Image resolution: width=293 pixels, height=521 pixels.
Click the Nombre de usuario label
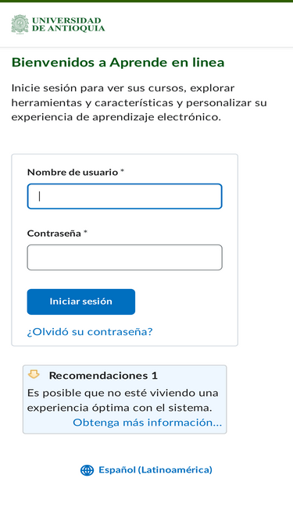coord(73,172)
